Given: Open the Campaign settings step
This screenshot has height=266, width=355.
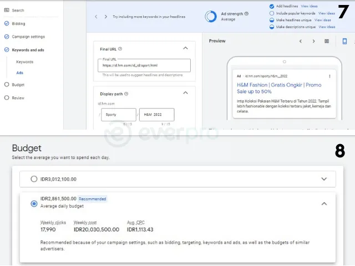Looking at the screenshot, I should coord(28,37).
